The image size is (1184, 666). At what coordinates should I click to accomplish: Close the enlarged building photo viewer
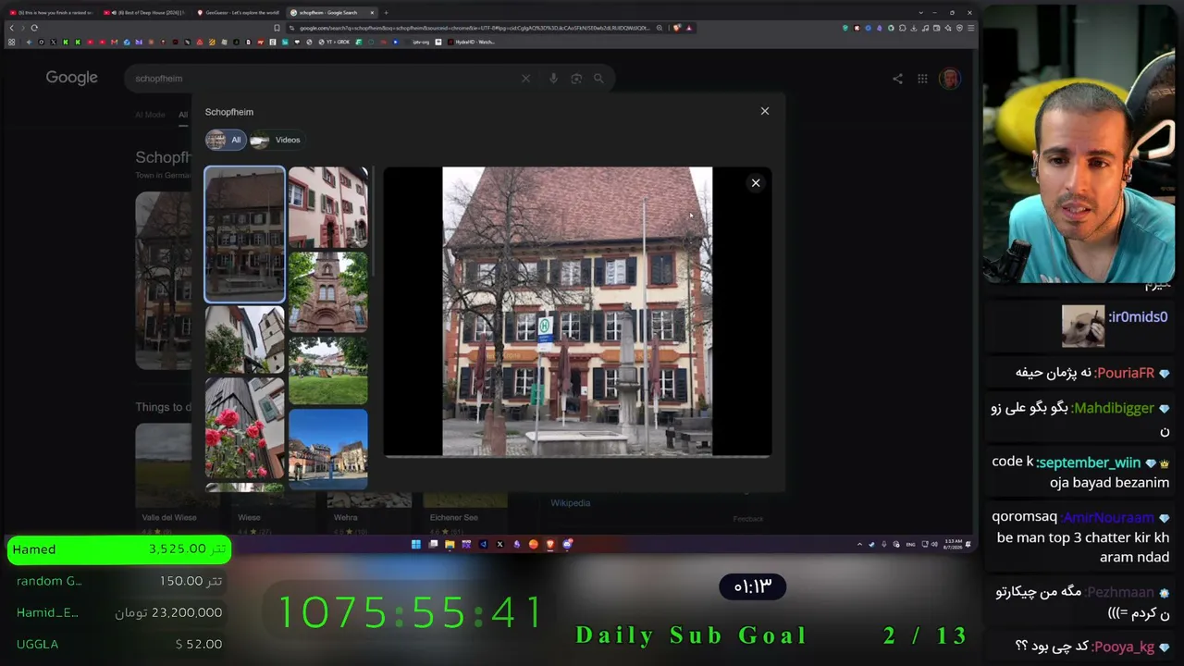pos(756,183)
